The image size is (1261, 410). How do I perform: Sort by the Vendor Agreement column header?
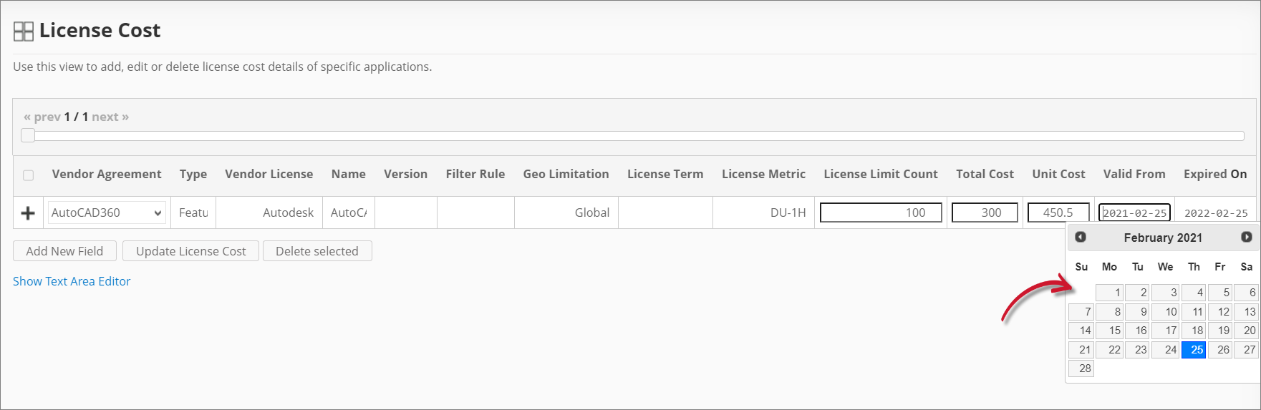(x=107, y=174)
